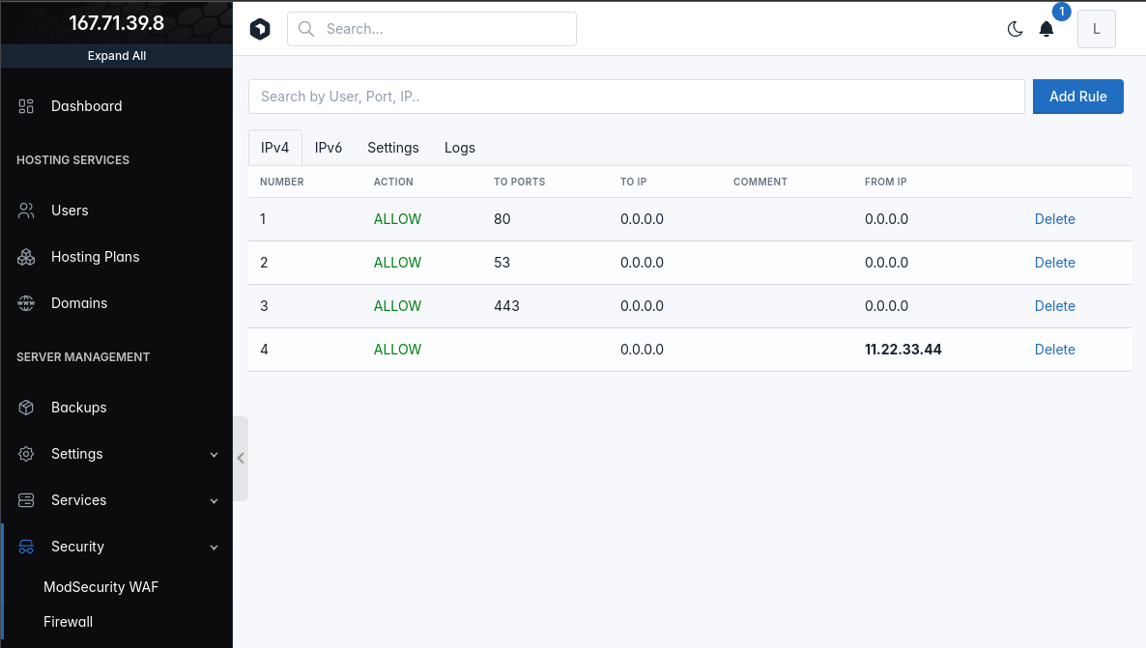Open the Logs tab
This screenshot has width=1146, height=648.
click(460, 148)
